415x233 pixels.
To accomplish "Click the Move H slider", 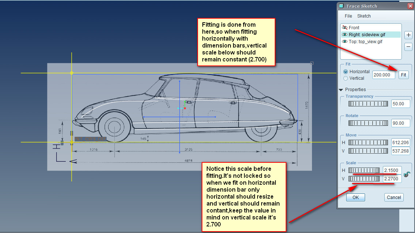I will [368, 142].
